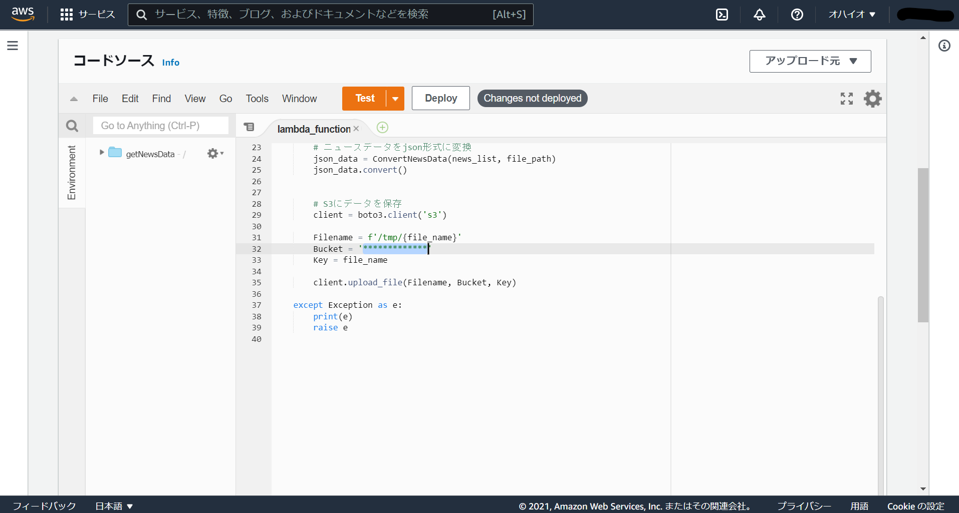Click the Go to Anything input field
Screen dimensions: 959x513
click(160, 125)
